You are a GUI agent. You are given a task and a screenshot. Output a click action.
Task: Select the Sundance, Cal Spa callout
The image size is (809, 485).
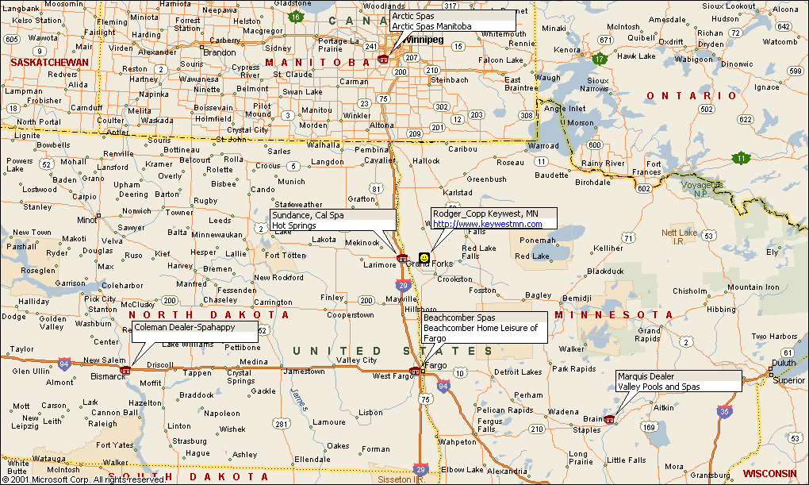pos(333,220)
